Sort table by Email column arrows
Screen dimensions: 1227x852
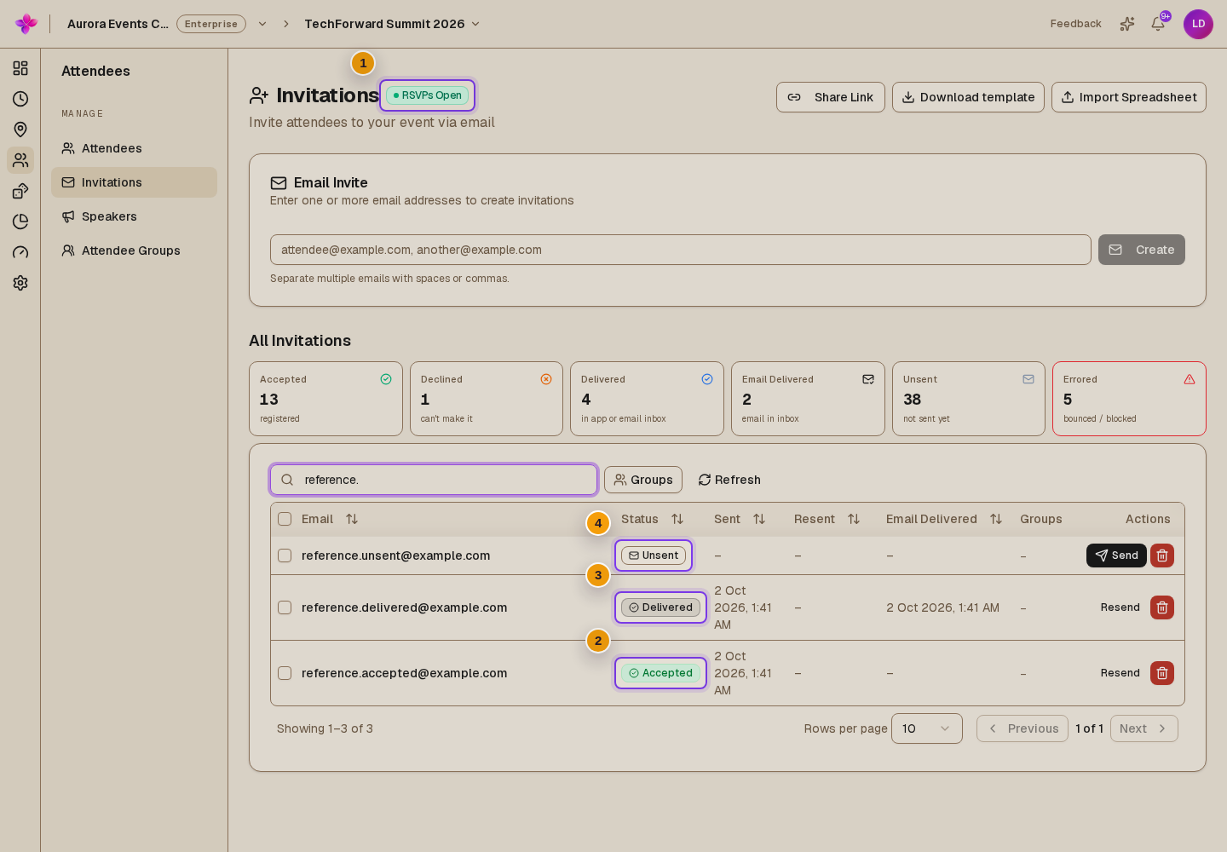point(352,519)
